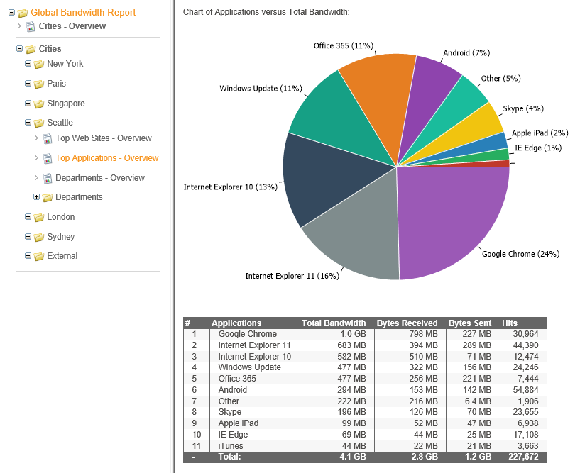
Task: Select the New York tree item
Action: pos(65,64)
